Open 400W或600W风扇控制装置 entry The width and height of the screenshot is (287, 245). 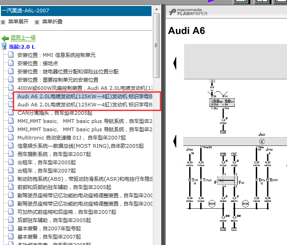point(85,88)
